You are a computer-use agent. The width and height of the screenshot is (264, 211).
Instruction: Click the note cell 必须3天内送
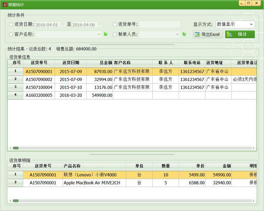pyautogui.click(x=244, y=80)
